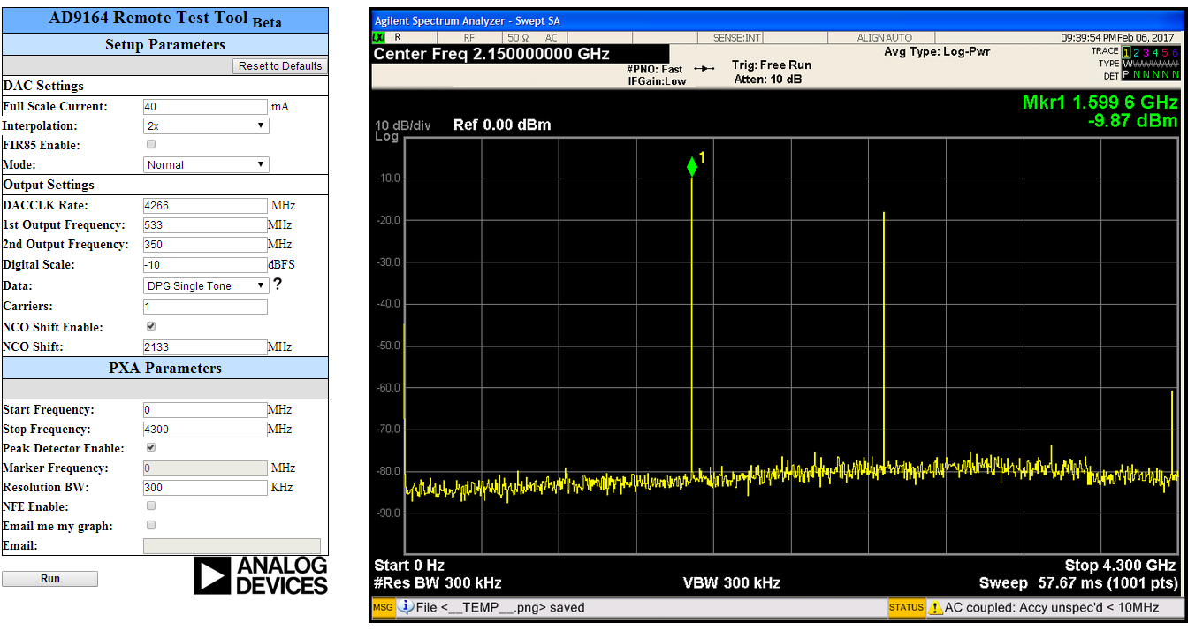Click the MSG indicator in analyzer status bar
The image size is (1195, 631).
click(x=383, y=607)
